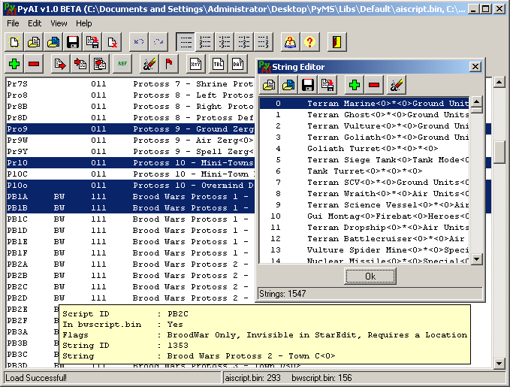This screenshot has width=510, height=387.
Task: Click Save As icon in String Editor
Action: 327,85
